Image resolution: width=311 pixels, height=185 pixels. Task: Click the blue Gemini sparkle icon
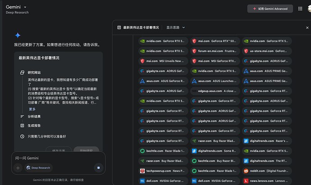pyautogui.click(x=18, y=36)
